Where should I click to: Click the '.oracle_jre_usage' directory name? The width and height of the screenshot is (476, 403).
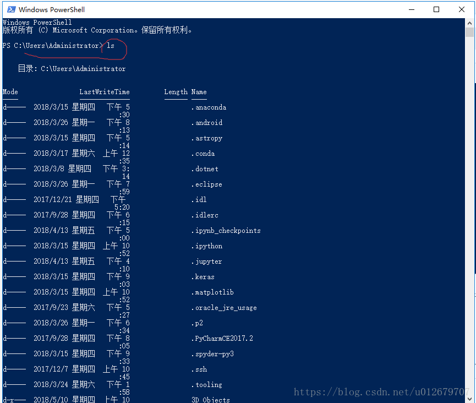point(224,308)
